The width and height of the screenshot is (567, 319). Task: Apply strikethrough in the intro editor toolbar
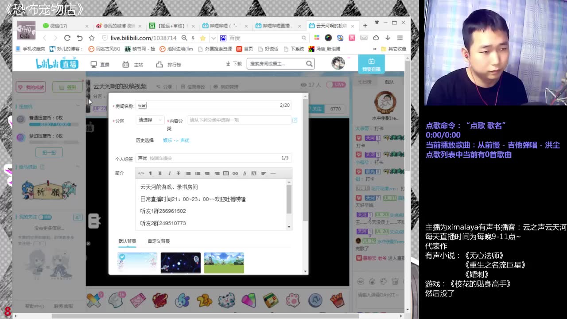coord(179,173)
